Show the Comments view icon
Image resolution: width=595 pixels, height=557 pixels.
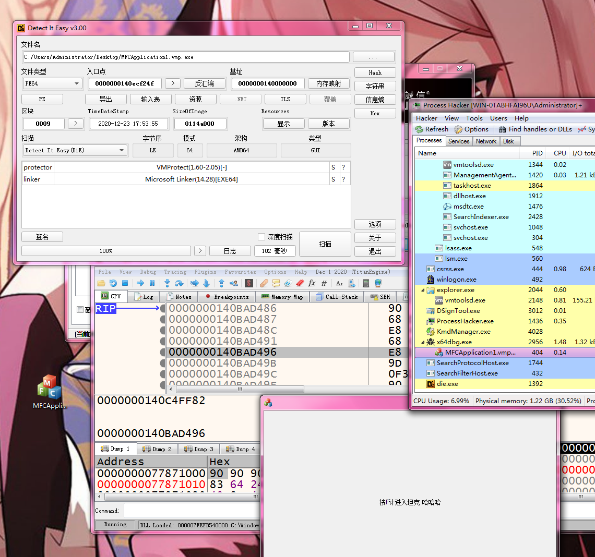pyautogui.click(x=276, y=283)
